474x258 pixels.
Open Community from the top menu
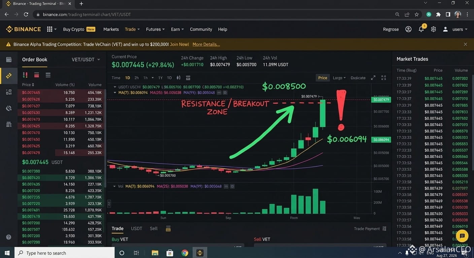pyautogui.click(x=201, y=29)
